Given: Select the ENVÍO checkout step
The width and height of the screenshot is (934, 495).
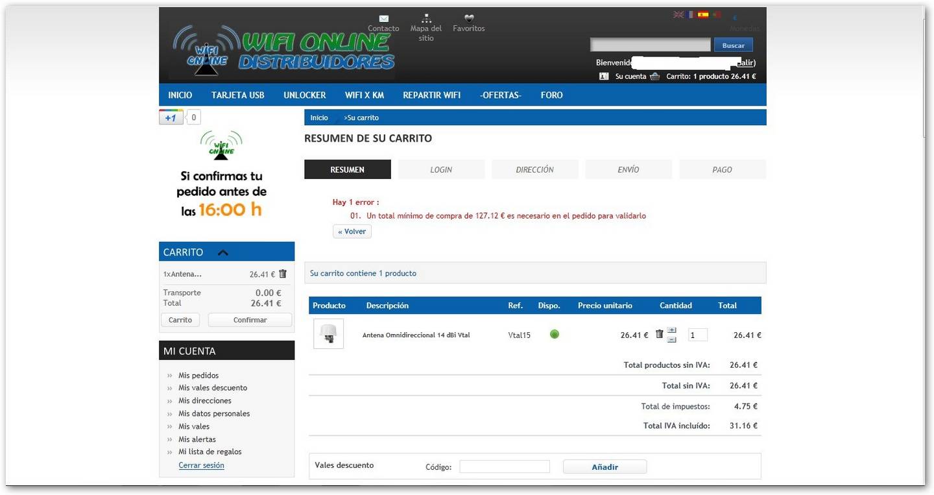Looking at the screenshot, I should 629,169.
